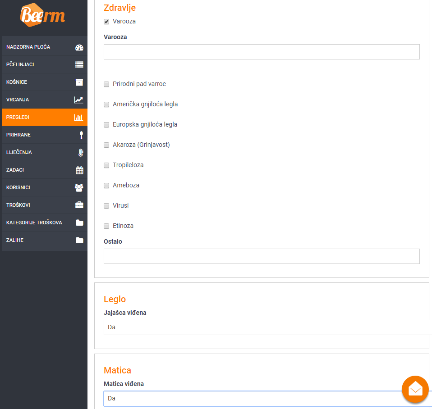This screenshot has height=409, width=432.
Task: Open Korisnici menu item
Action: (x=45, y=188)
